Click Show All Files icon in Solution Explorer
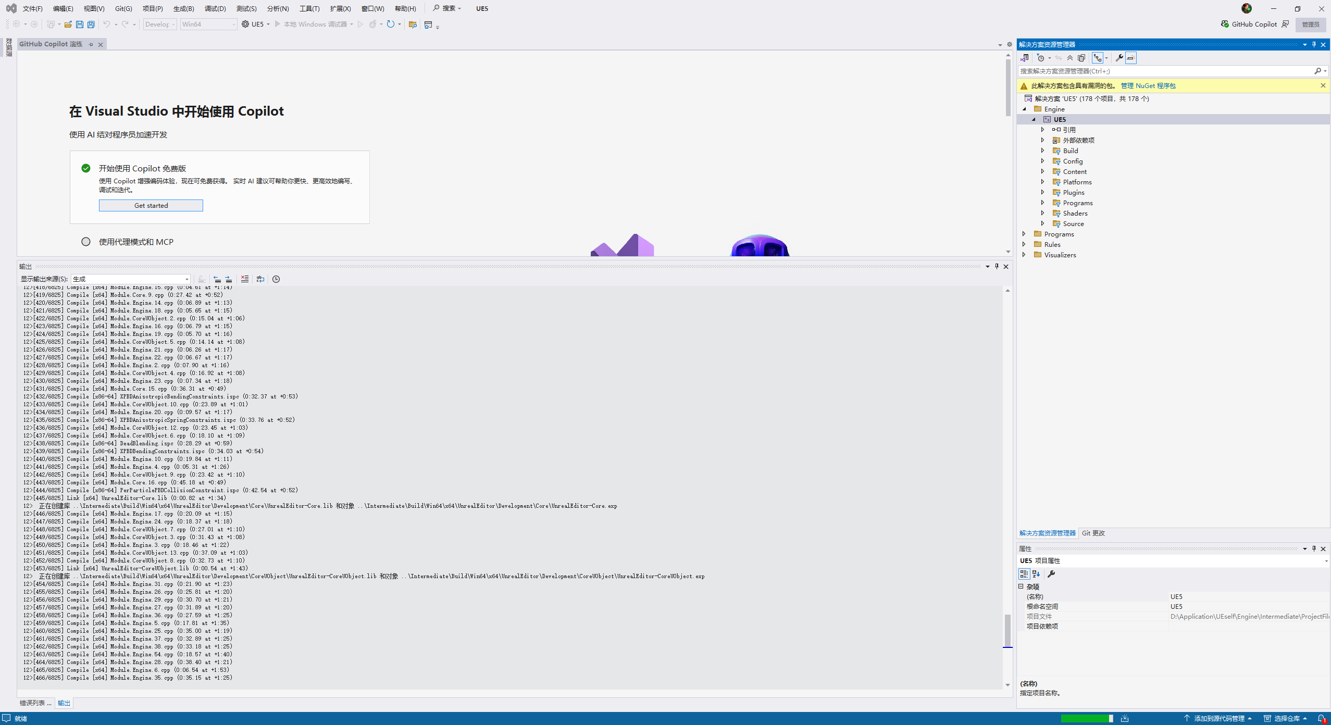The width and height of the screenshot is (1331, 725). (1081, 58)
